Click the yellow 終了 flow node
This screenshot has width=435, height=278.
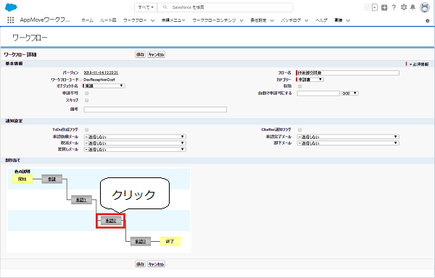coord(170,242)
